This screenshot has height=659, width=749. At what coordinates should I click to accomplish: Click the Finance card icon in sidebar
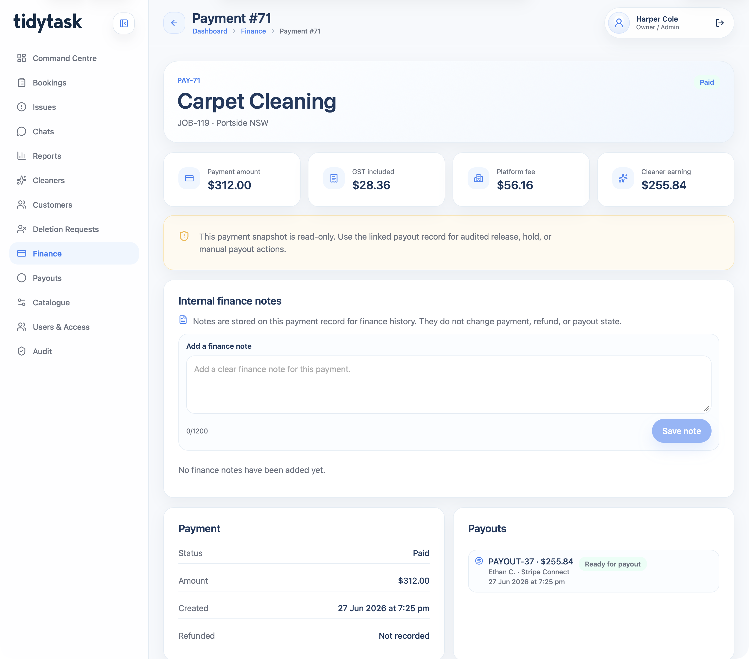(22, 253)
